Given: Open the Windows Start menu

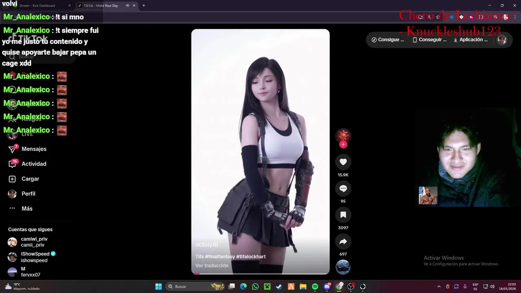Looking at the screenshot, I should tap(158, 286).
